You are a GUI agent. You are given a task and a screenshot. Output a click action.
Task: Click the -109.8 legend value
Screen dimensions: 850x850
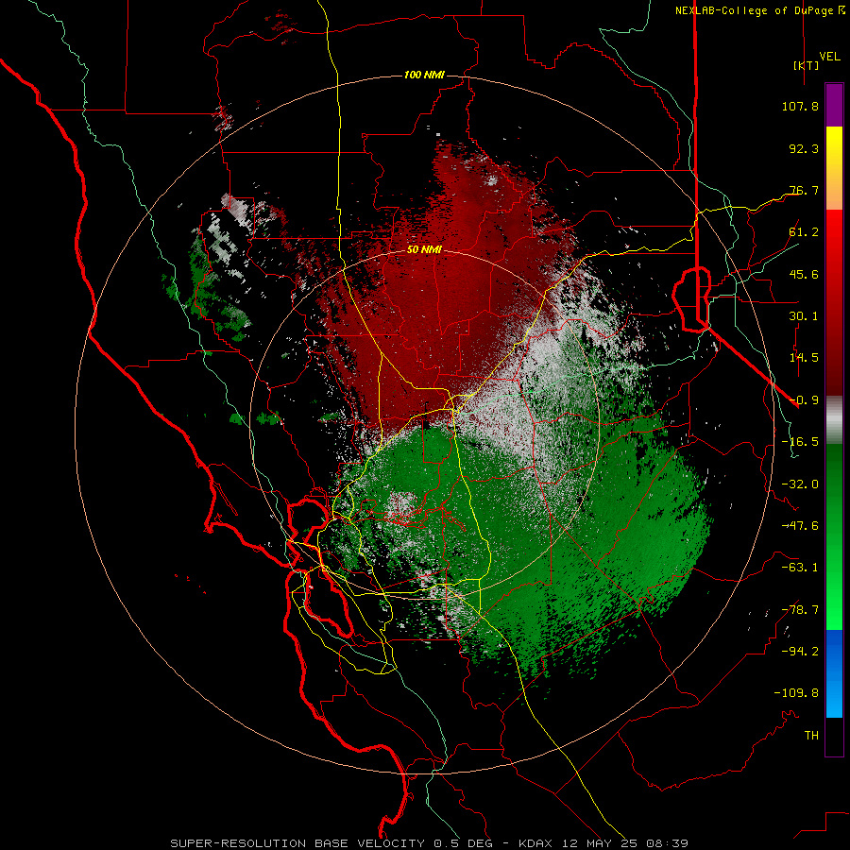pyautogui.click(x=796, y=693)
